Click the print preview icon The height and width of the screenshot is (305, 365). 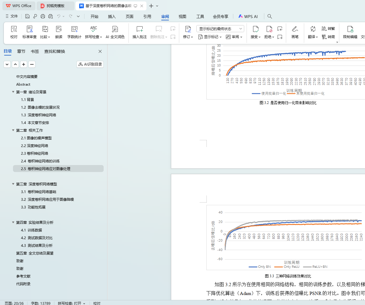(50, 16)
